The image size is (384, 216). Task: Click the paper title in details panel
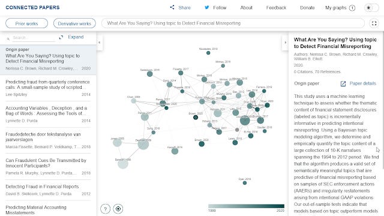tap(335, 43)
